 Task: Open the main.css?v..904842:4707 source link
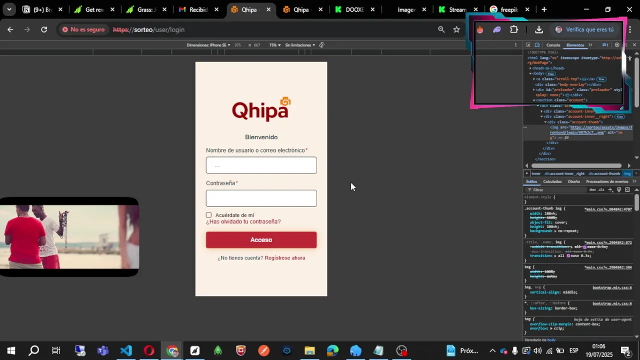[608, 209]
